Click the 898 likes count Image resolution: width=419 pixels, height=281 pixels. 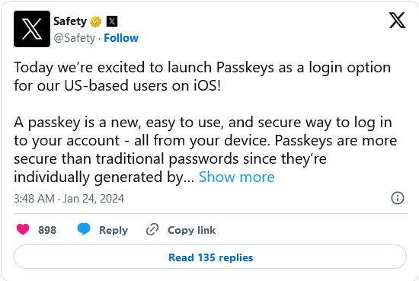coord(47,230)
